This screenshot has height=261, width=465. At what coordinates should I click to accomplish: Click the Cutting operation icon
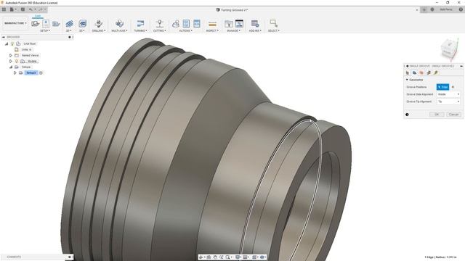[160, 23]
